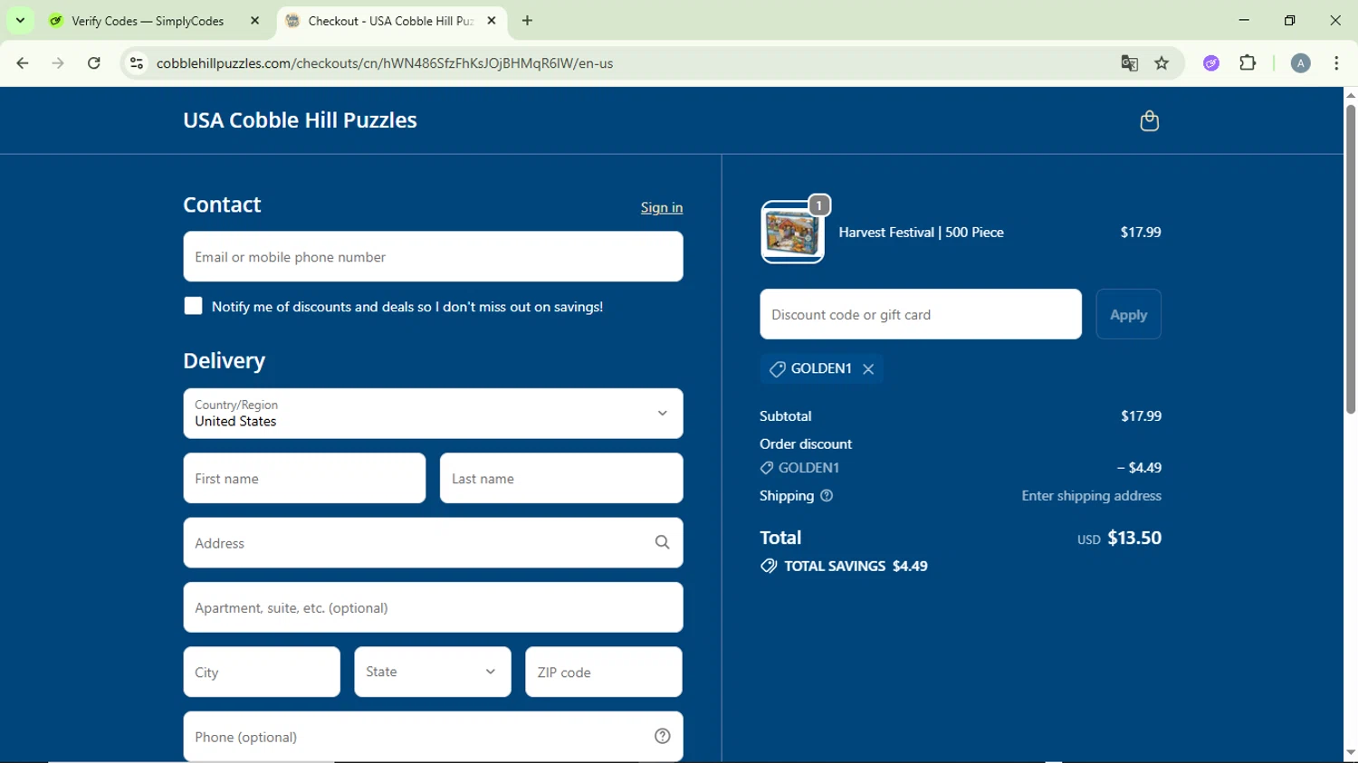Screen dimensions: 1358x763
Task: Focus the Address field
Action: pos(433,543)
